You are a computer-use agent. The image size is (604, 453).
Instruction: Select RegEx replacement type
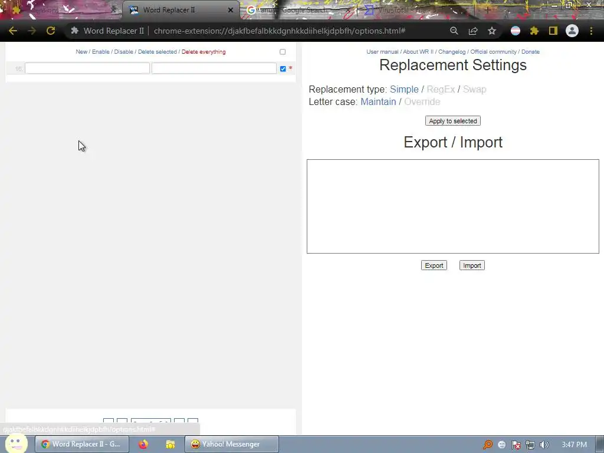(441, 90)
